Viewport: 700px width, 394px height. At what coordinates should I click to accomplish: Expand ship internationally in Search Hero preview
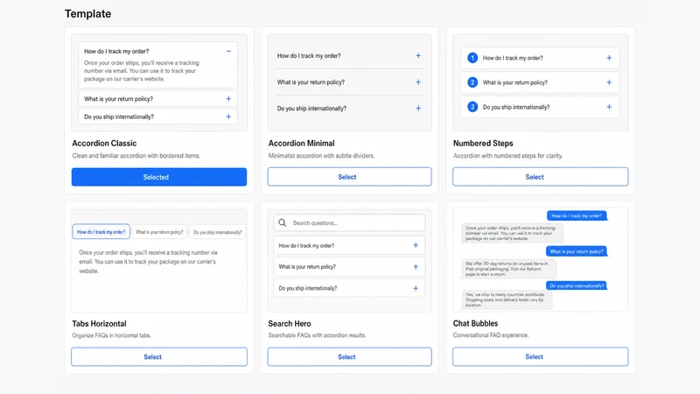pyautogui.click(x=416, y=288)
